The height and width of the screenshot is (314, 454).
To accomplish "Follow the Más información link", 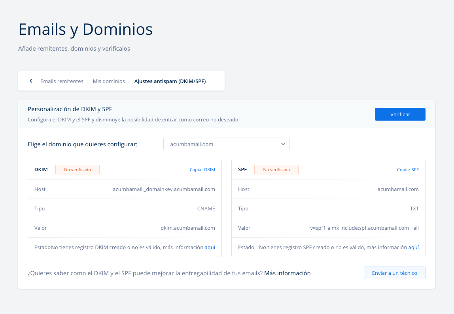I will click(288, 273).
